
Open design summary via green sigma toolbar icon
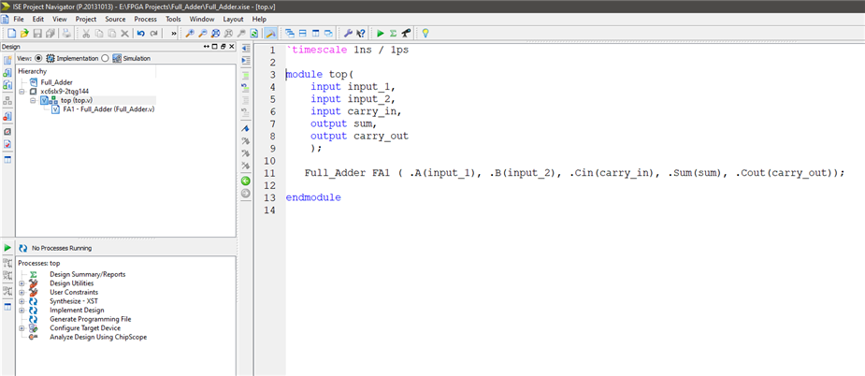click(393, 33)
